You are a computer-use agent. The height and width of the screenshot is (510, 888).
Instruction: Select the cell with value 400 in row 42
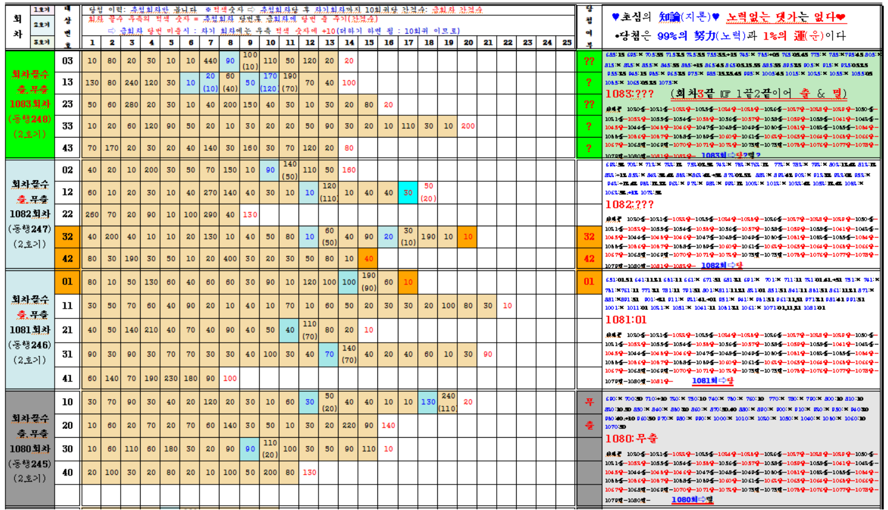click(x=230, y=258)
